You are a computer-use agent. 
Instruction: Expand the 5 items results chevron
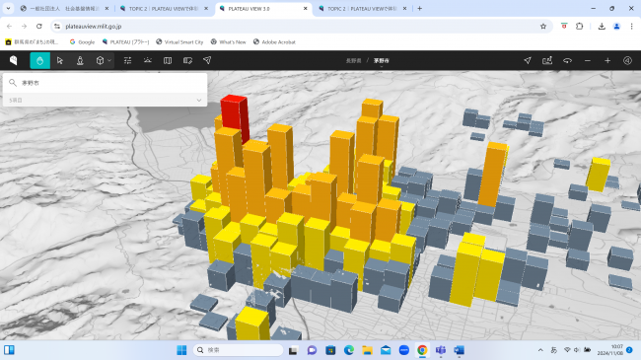[x=199, y=100]
